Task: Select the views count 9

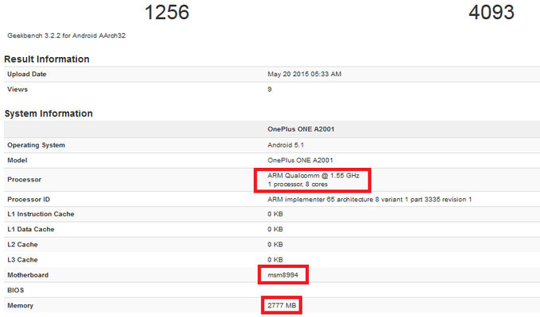Action: point(270,90)
